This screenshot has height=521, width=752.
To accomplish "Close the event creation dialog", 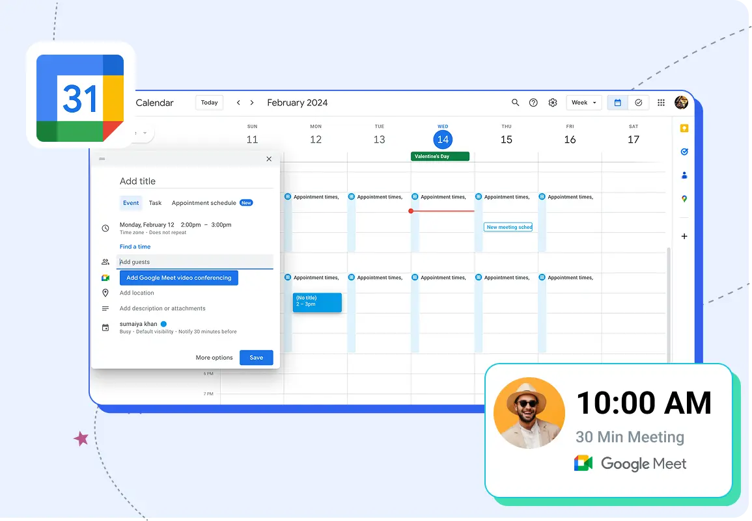I will (269, 159).
